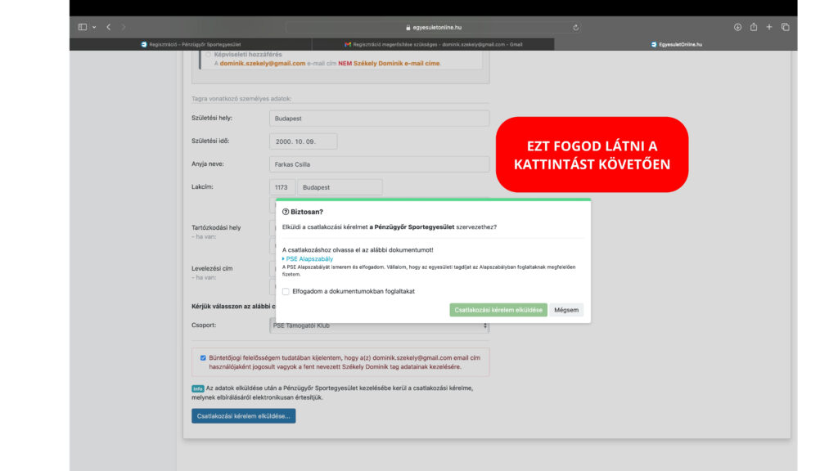Toggle the Safari sidebar icon
The height and width of the screenshot is (471, 838).
(83, 27)
